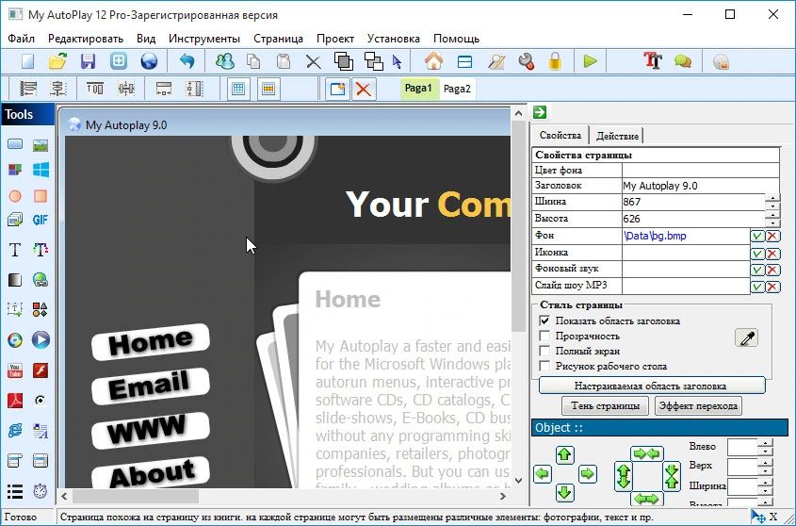
Task: Select the Flash object tool
Action: pyautogui.click(x=41, y=370)
